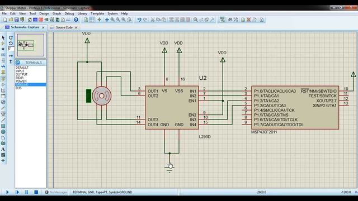Click the L293D U2 chip
Viewport: 358px width, 201px height.
point(172,108)
